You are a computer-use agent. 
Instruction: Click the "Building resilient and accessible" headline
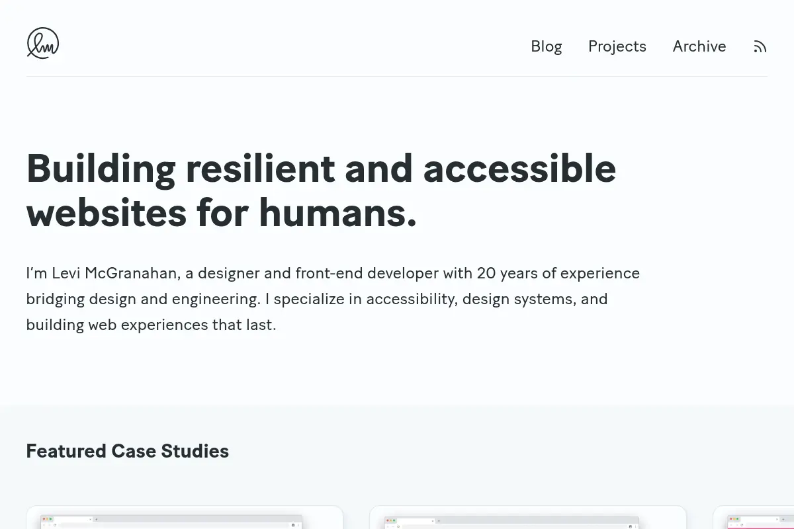coord(321,168)
